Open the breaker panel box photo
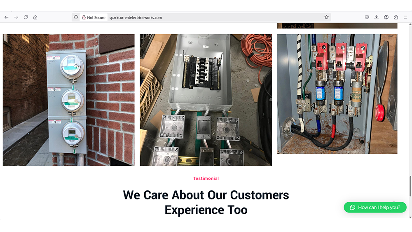412x232 pixels. 206,100
